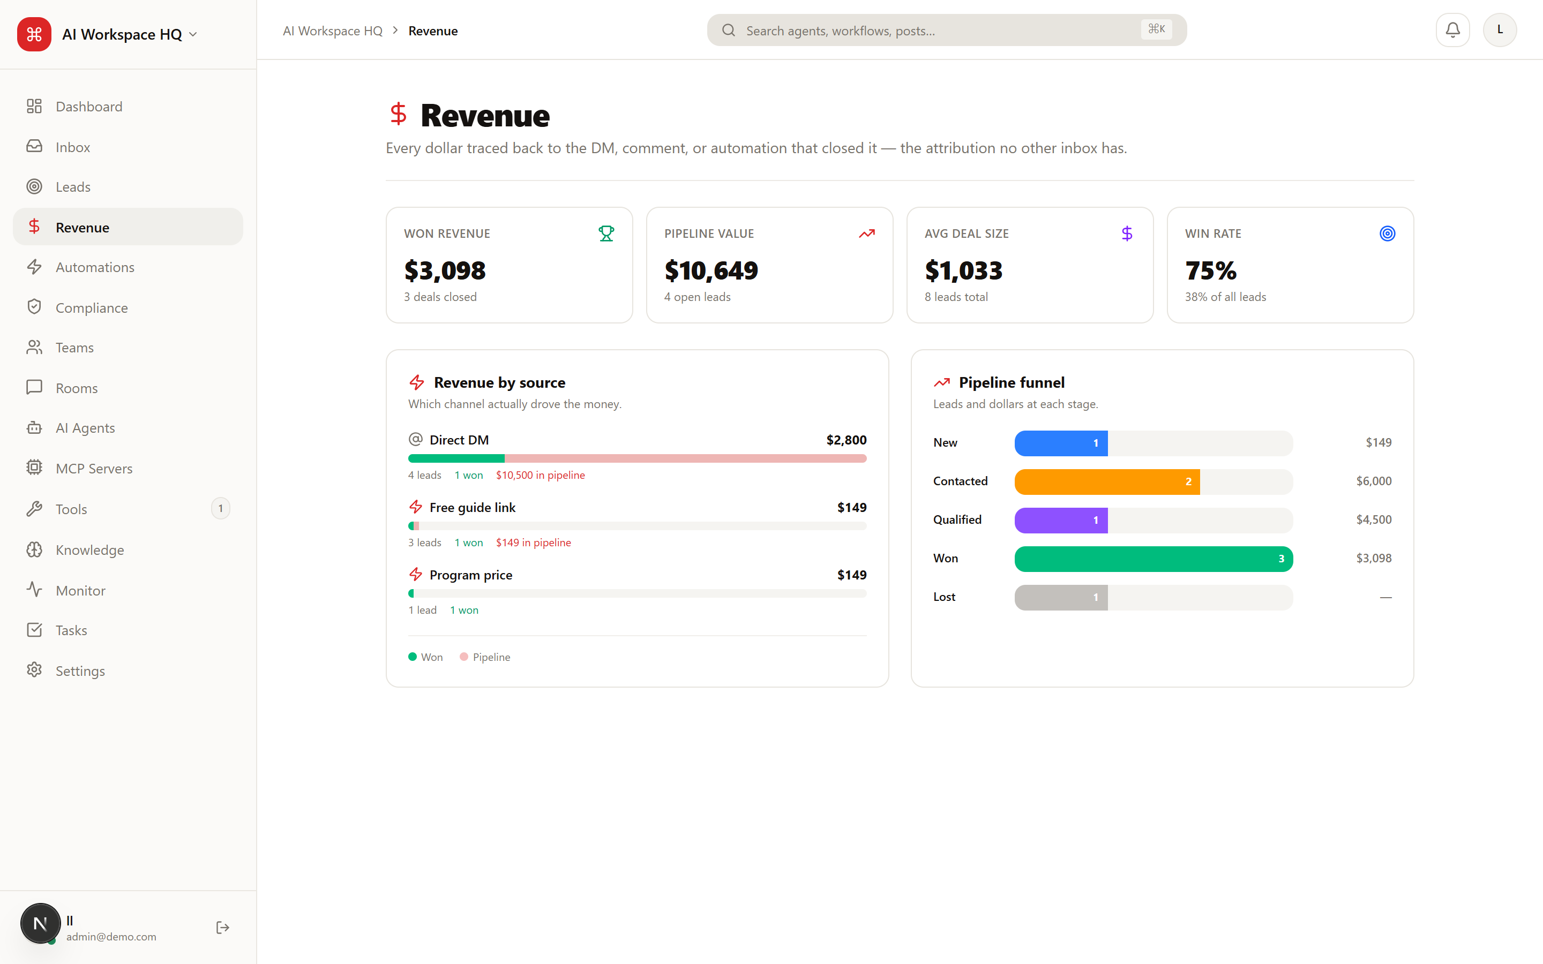This screenshot has width=1543, height=964.
Task: Click the logout icon beside admin@demo.com
Action: click(x=222, y=927)
